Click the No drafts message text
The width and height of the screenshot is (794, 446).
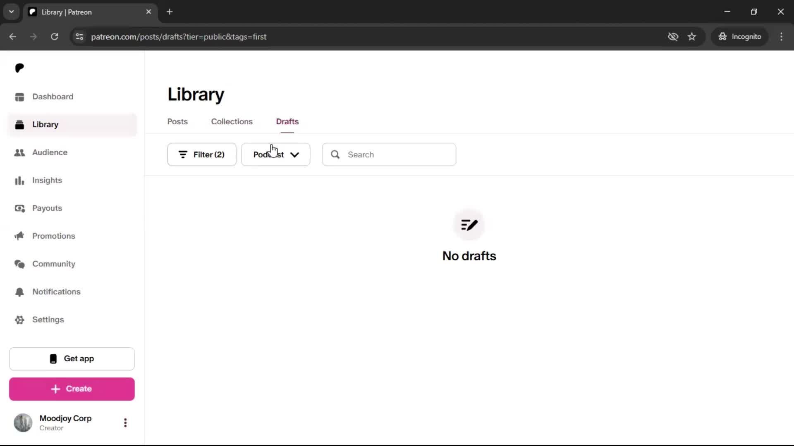point(469,256)
